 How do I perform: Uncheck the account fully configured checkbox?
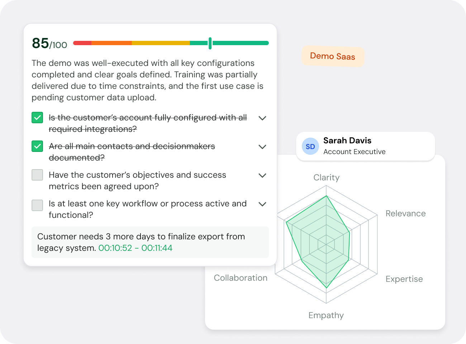tap(37, 118)
